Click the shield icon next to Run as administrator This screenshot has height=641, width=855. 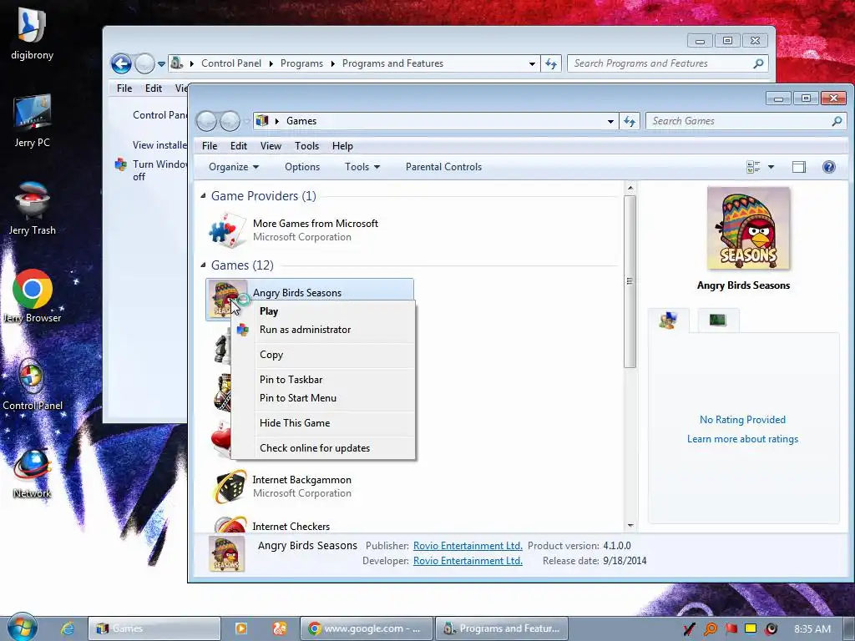[243, 329]
